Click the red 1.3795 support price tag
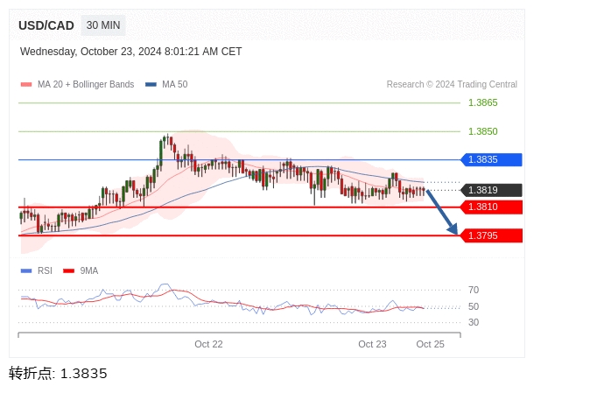This screenshot has width=590, height=393. (491, 235)
